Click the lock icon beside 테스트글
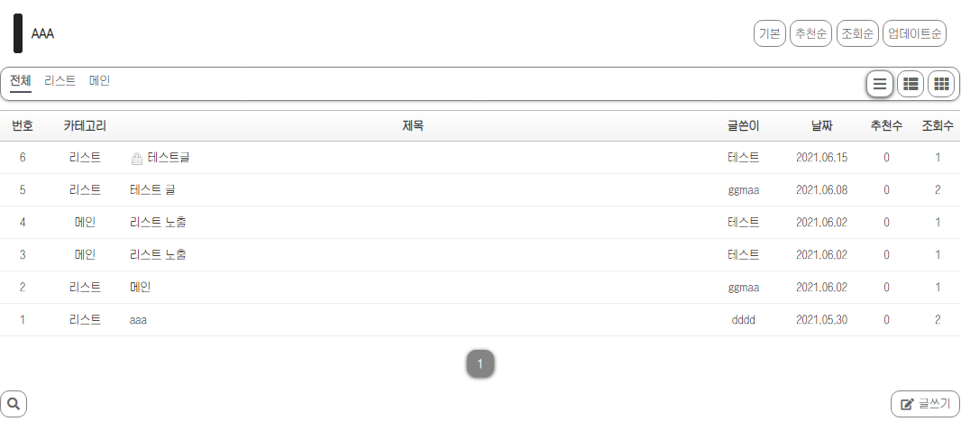This screenshot has height=431, width=961. click(x=137, y=159)
